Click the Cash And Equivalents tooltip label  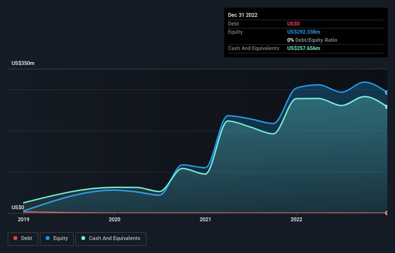click(254, 48)
